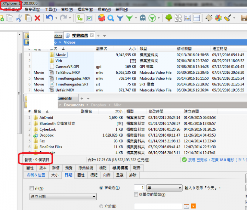Open the 名稱&位置 find sub-tab

36,175
